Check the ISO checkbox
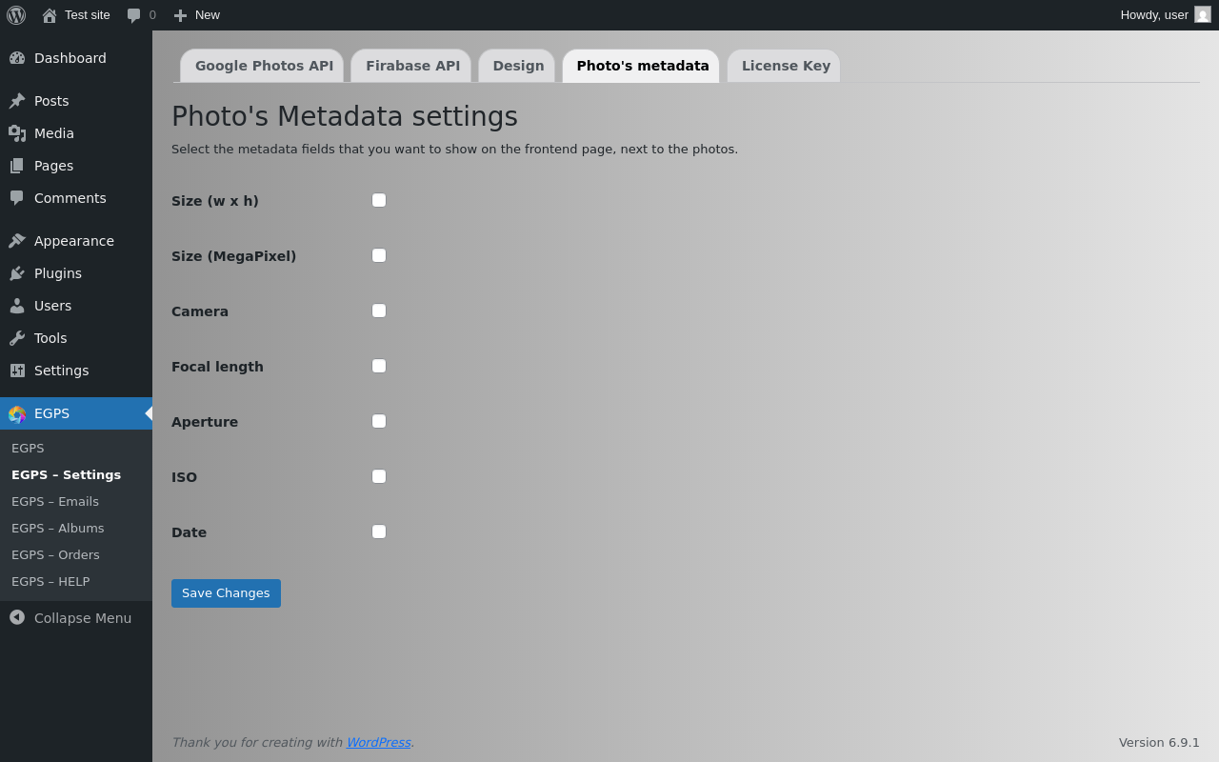This screenshot has width=1219, height=762. (x=379, y=476)
